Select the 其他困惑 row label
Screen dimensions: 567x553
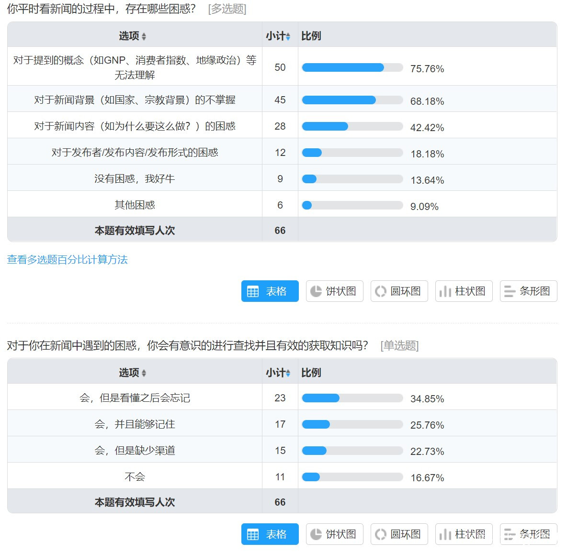(135, 205)
